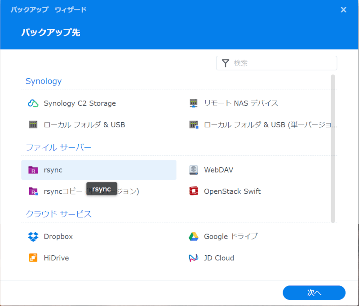Choose the OpenStack Swift label
Image resolution: width=359 pixels, height=306 pixels.
click(232, 191)
